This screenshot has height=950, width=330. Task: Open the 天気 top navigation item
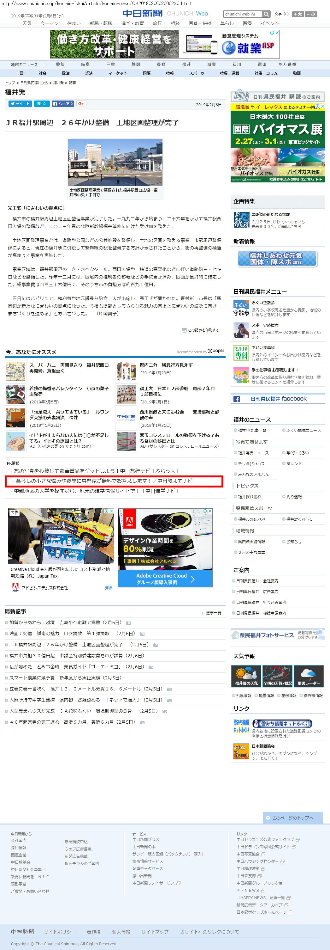pos(27,23)
